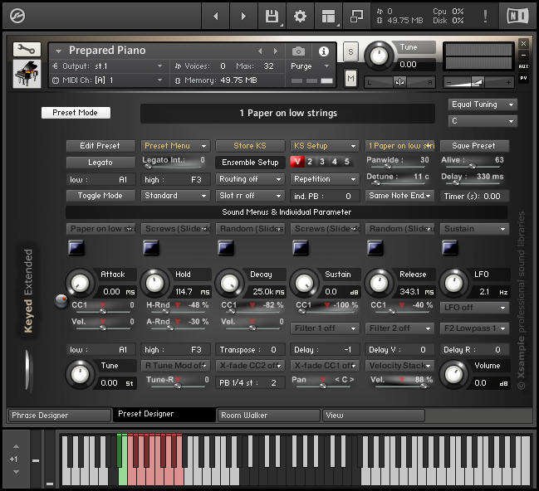The height and width of the screenshot is (491, 539).
Task: Open the workspace layout icon
Action: click(x=328, y=16)
